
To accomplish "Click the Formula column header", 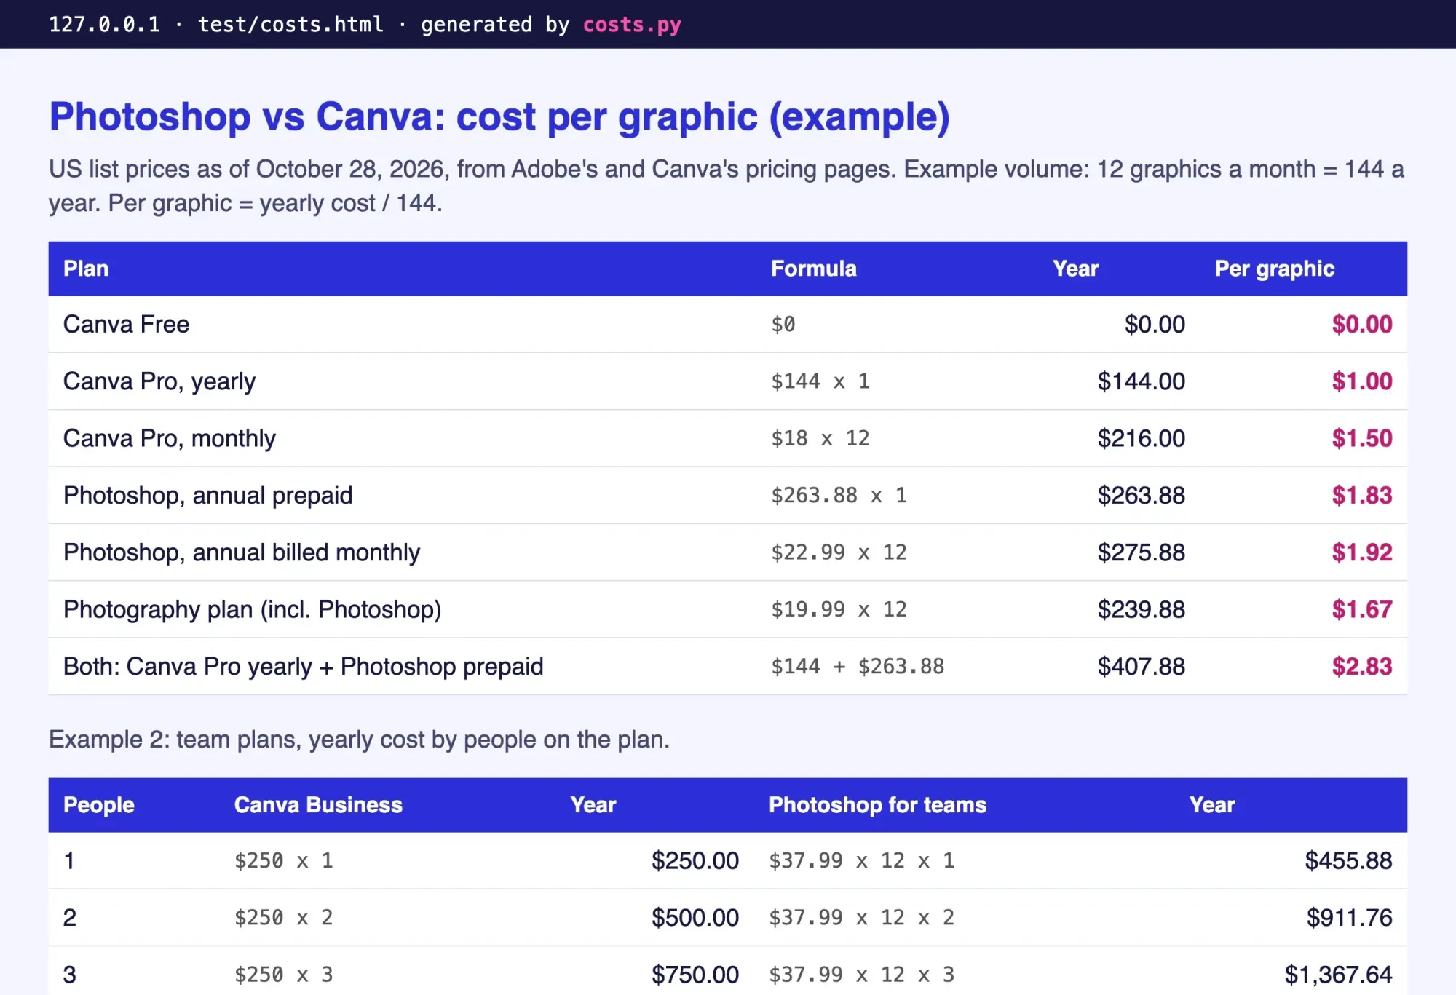I will (814, 269).
